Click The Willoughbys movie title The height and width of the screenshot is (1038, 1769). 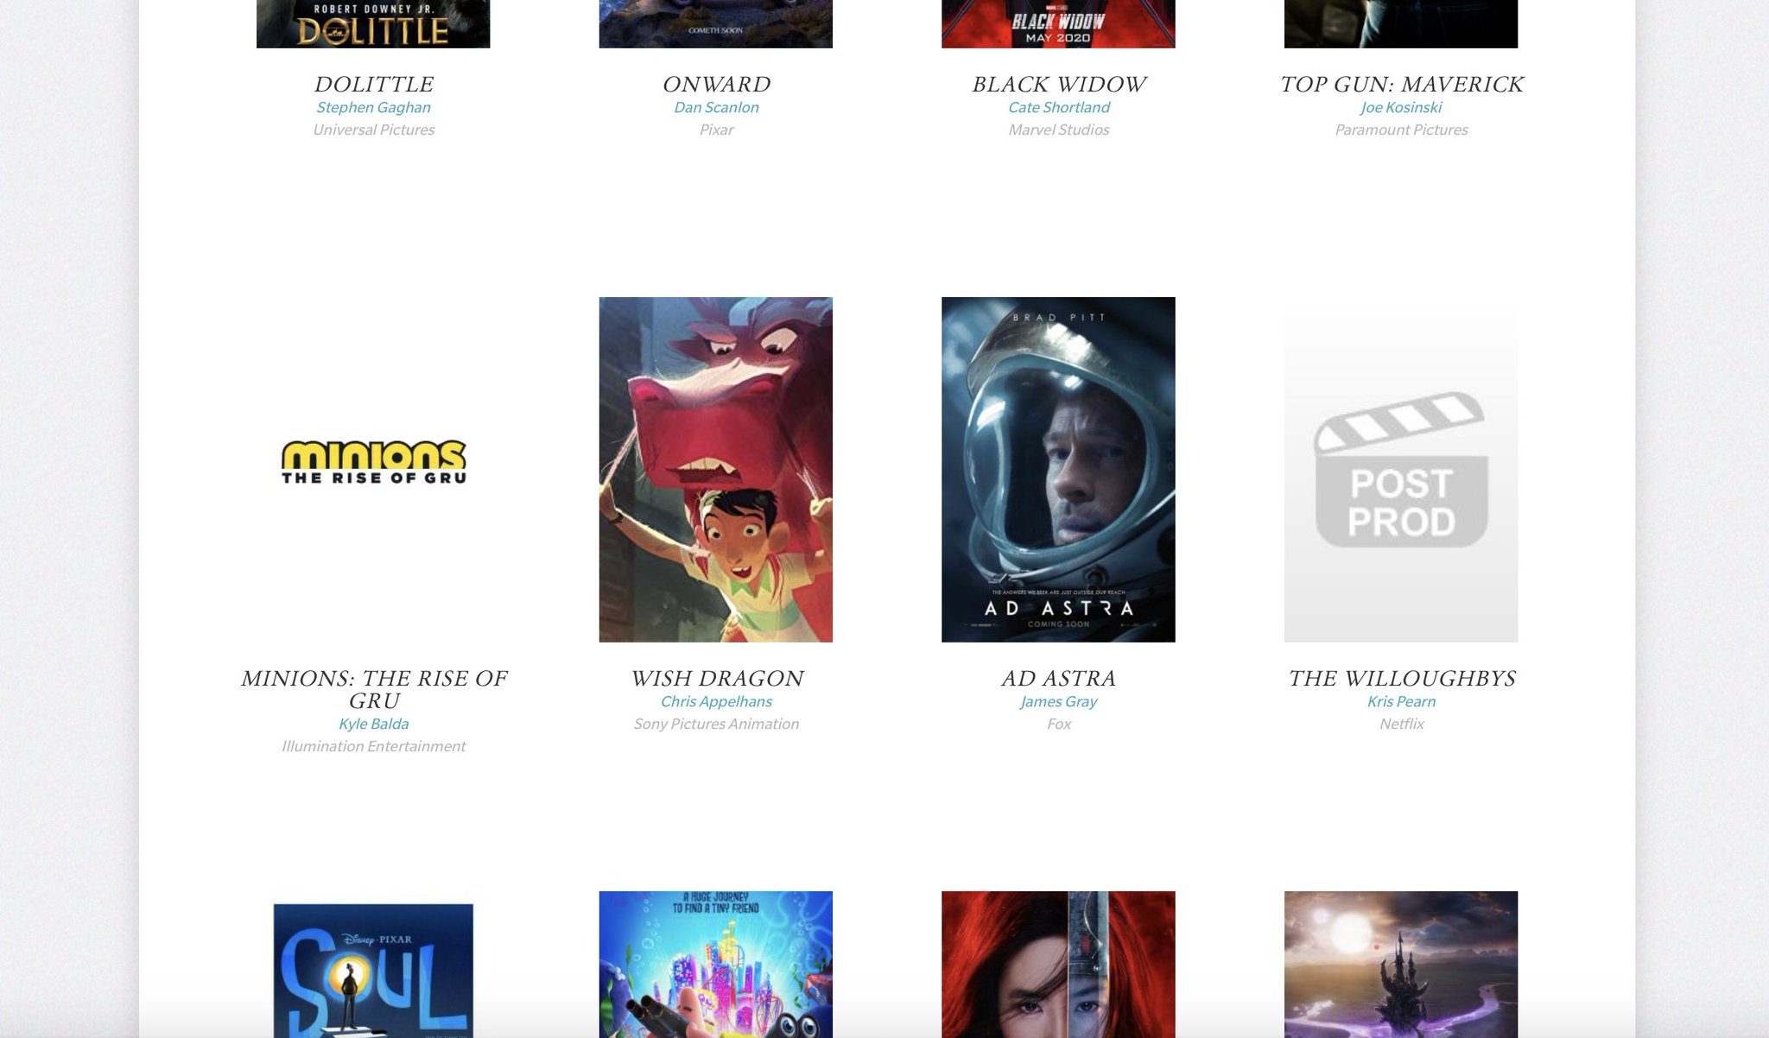1401,678
